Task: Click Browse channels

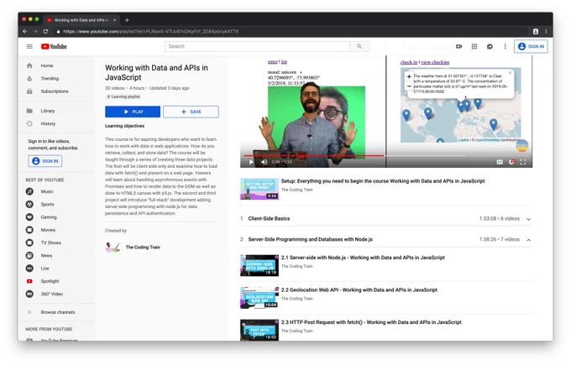Action: click(x=58, y=312)
